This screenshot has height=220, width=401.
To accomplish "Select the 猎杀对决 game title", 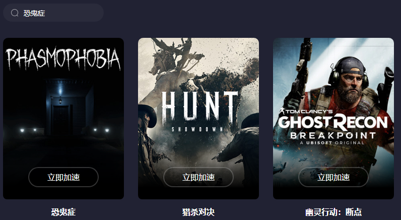I will pyautogui.click(x=198, y=212).
